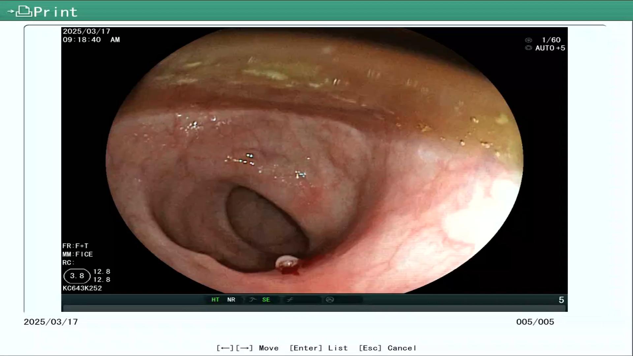The width and height of the screenshot is (633, 356).
Task: Click the [Enter] List option
Action: point(318,348)
